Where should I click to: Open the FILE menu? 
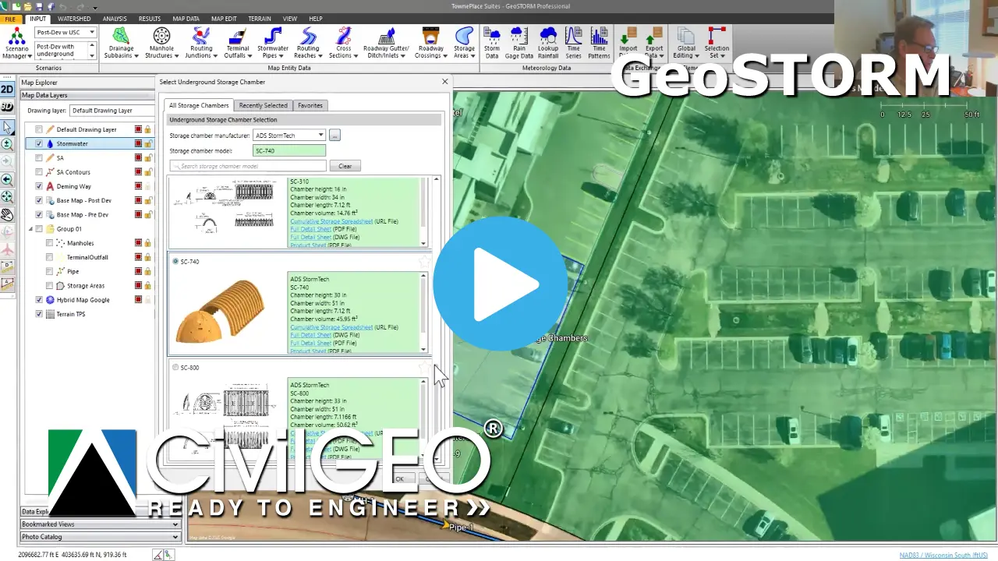coord(11,19)
